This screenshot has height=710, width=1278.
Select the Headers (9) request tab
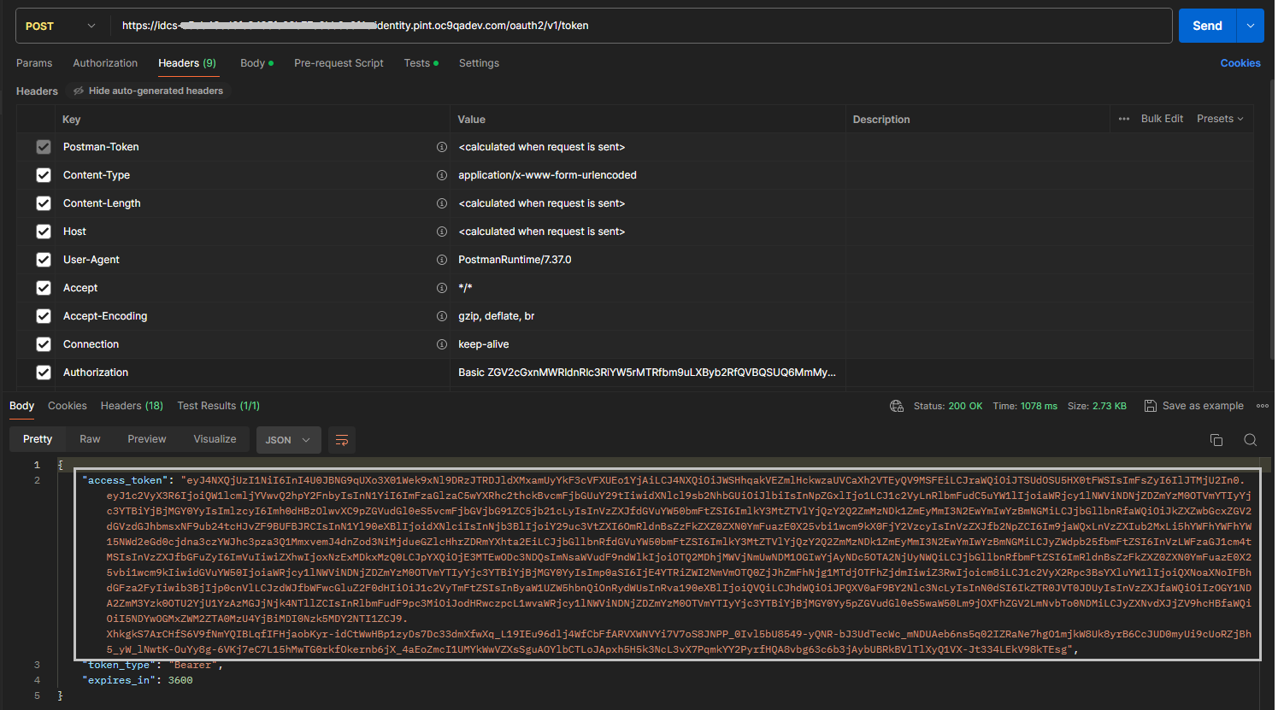(x=187, y=63)
